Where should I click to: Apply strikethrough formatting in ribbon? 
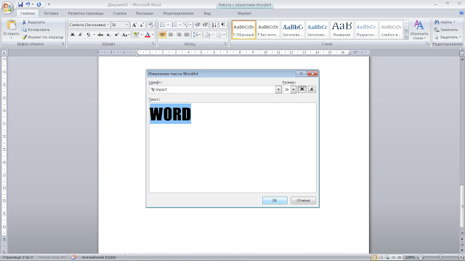pyautogui.click(x=100, y=35)
